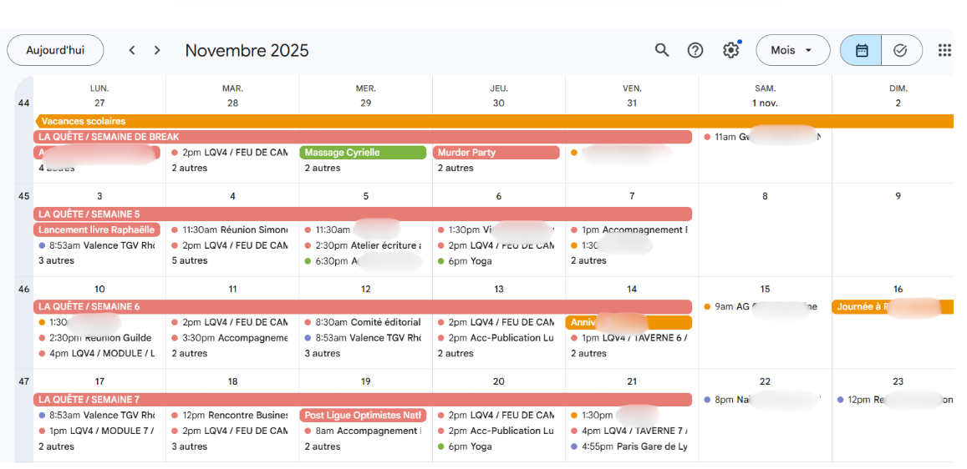Screen dimensions: 967x469
Task: Expand "3 autres" on Wednesday 12
Action: (x=323, y=353)
